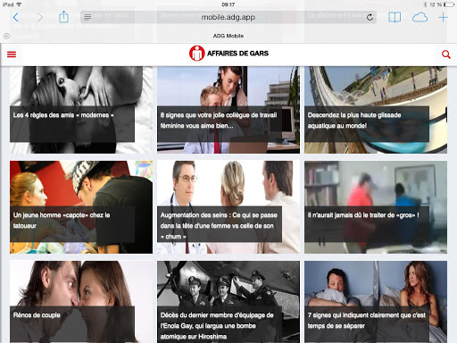Open iCloud tabs cloud icon
The image size is (457, 343).
coord(420,17)
